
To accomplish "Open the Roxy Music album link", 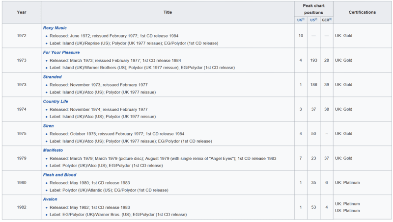I will 55,28.
